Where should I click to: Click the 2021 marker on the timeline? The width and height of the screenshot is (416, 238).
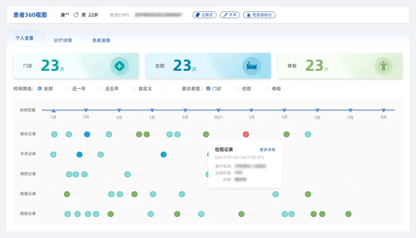tap(218, 110)
